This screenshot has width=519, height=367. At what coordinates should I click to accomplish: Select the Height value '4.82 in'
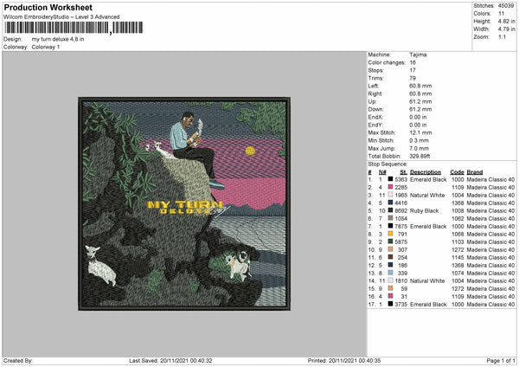(506, 21)
